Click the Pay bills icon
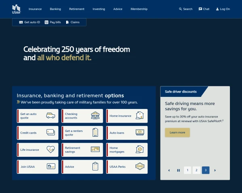 tap(46, 23)
